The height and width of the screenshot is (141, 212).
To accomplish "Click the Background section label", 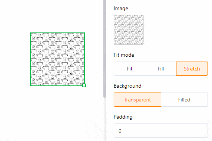I will (x=127, y=86).
